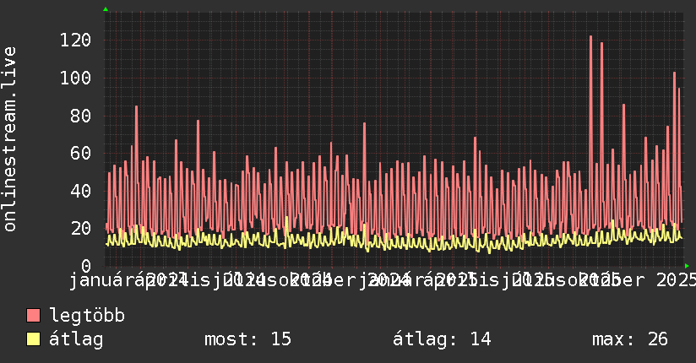
Task: Click the y-axis label 120
Action: (75, 41)
